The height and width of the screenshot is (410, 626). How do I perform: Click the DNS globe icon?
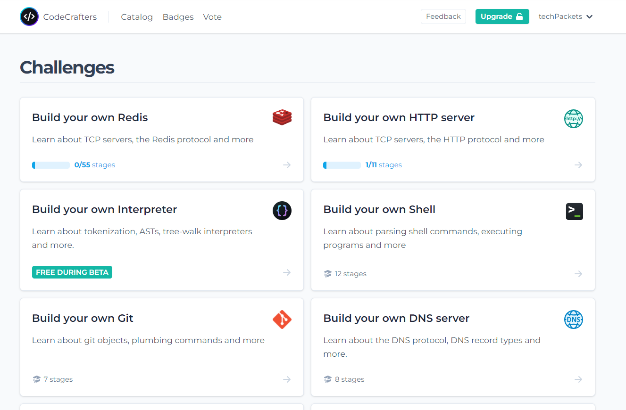(x=574, y=320)
